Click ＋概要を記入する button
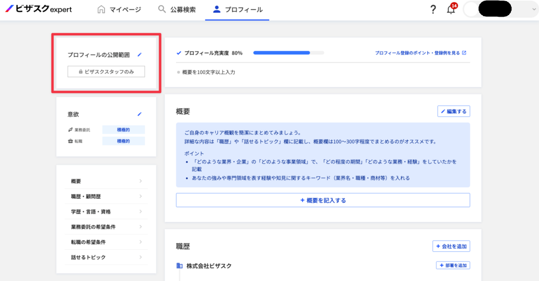Image resolution: width=539 pixels, height=281 pixels. click(x=323, y=200)
